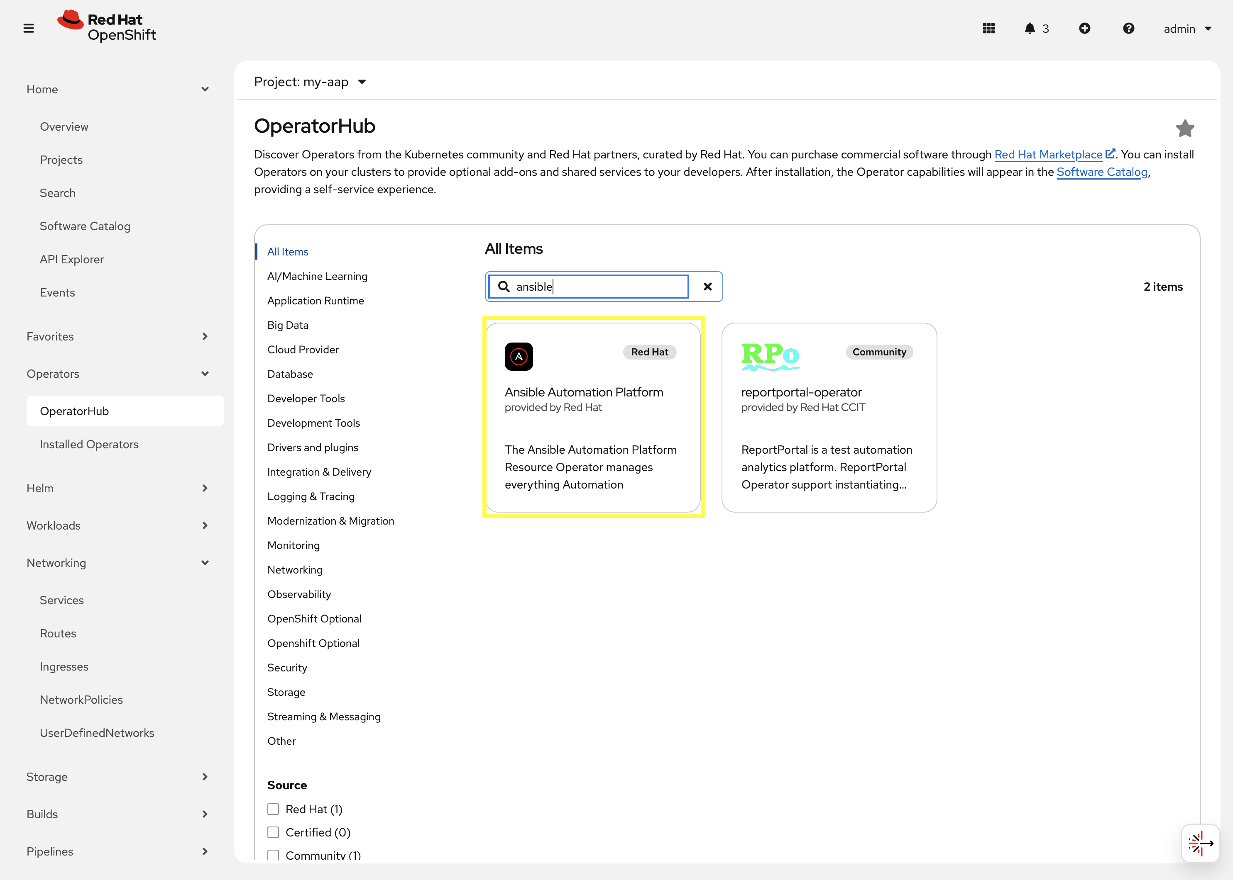This screenshot has width=1233, height=880.
Task: Check the Red Hat source filter
Action: pos(273,809)
